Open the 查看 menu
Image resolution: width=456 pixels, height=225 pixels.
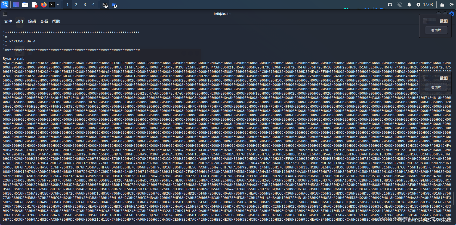pyautogui.click(x=44, y=21)
